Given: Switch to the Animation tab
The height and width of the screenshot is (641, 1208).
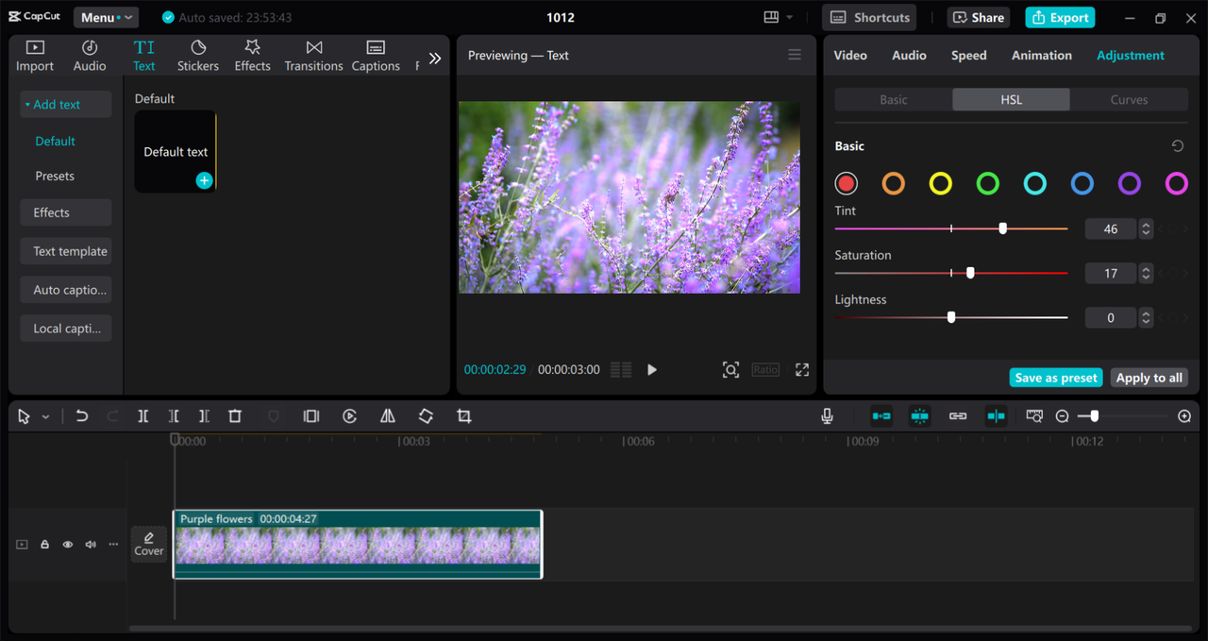Looking at the screenshot, I should tap(1042, 56).
